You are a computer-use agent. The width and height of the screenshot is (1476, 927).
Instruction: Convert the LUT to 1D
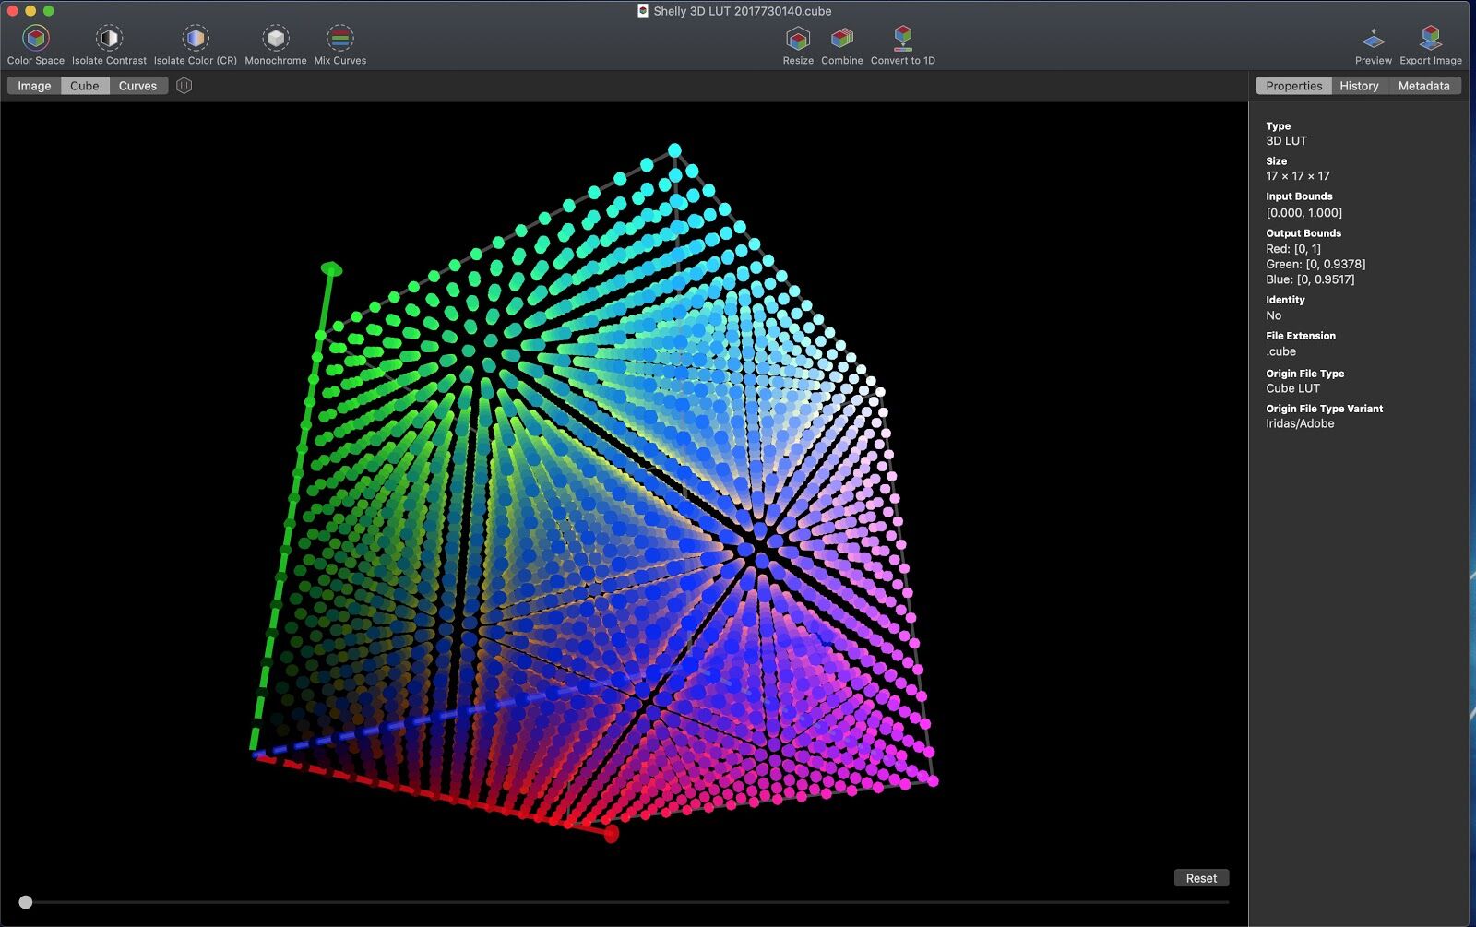[902, 42]
